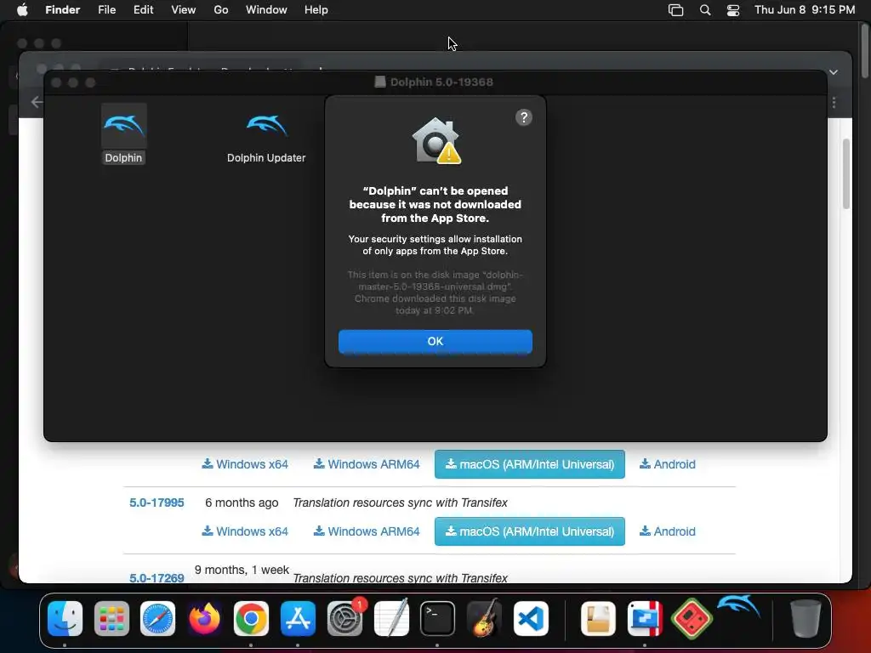This screenshot has width=871, height=653.
Task: Open System Settings from the Dock
Action: click(x=344, y=619)
